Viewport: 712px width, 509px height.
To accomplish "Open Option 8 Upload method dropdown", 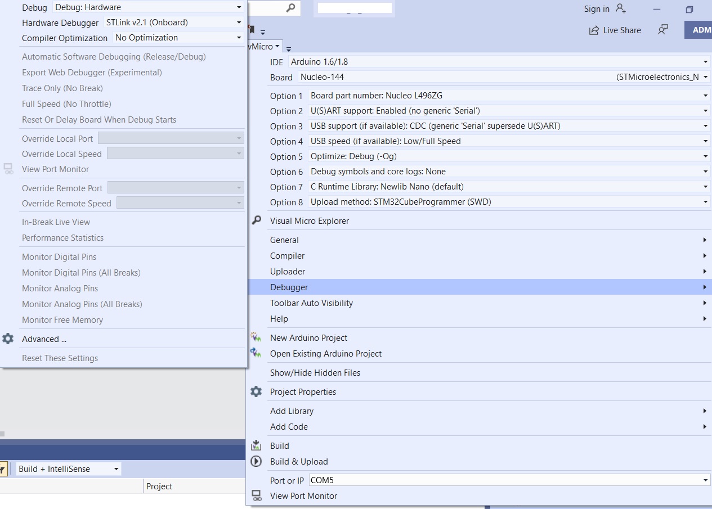I will [x=509, y=202].
